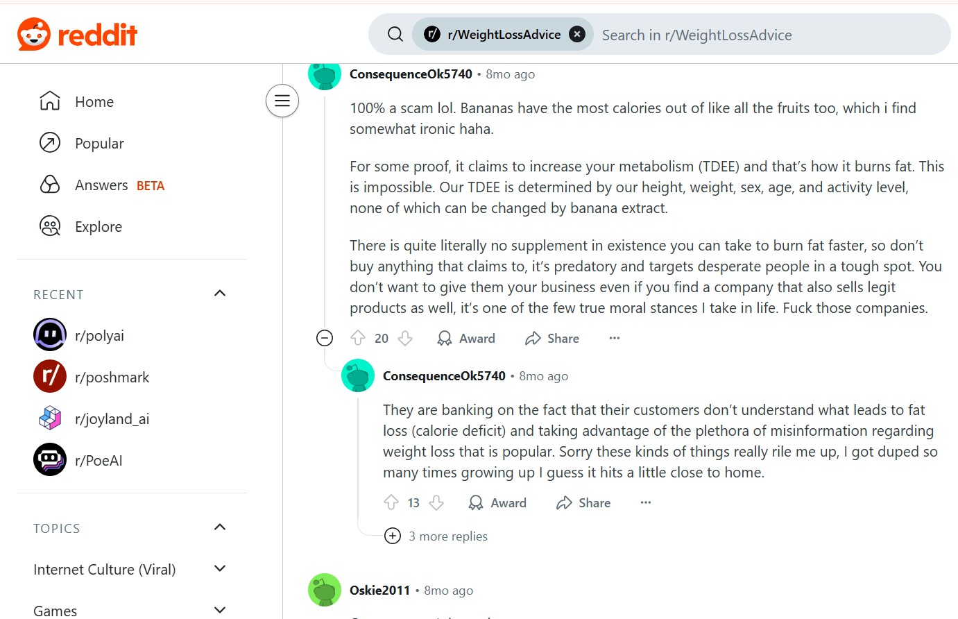Collapse the Topics section
Viewport: 958px width, 619px height.
[220, 527]
